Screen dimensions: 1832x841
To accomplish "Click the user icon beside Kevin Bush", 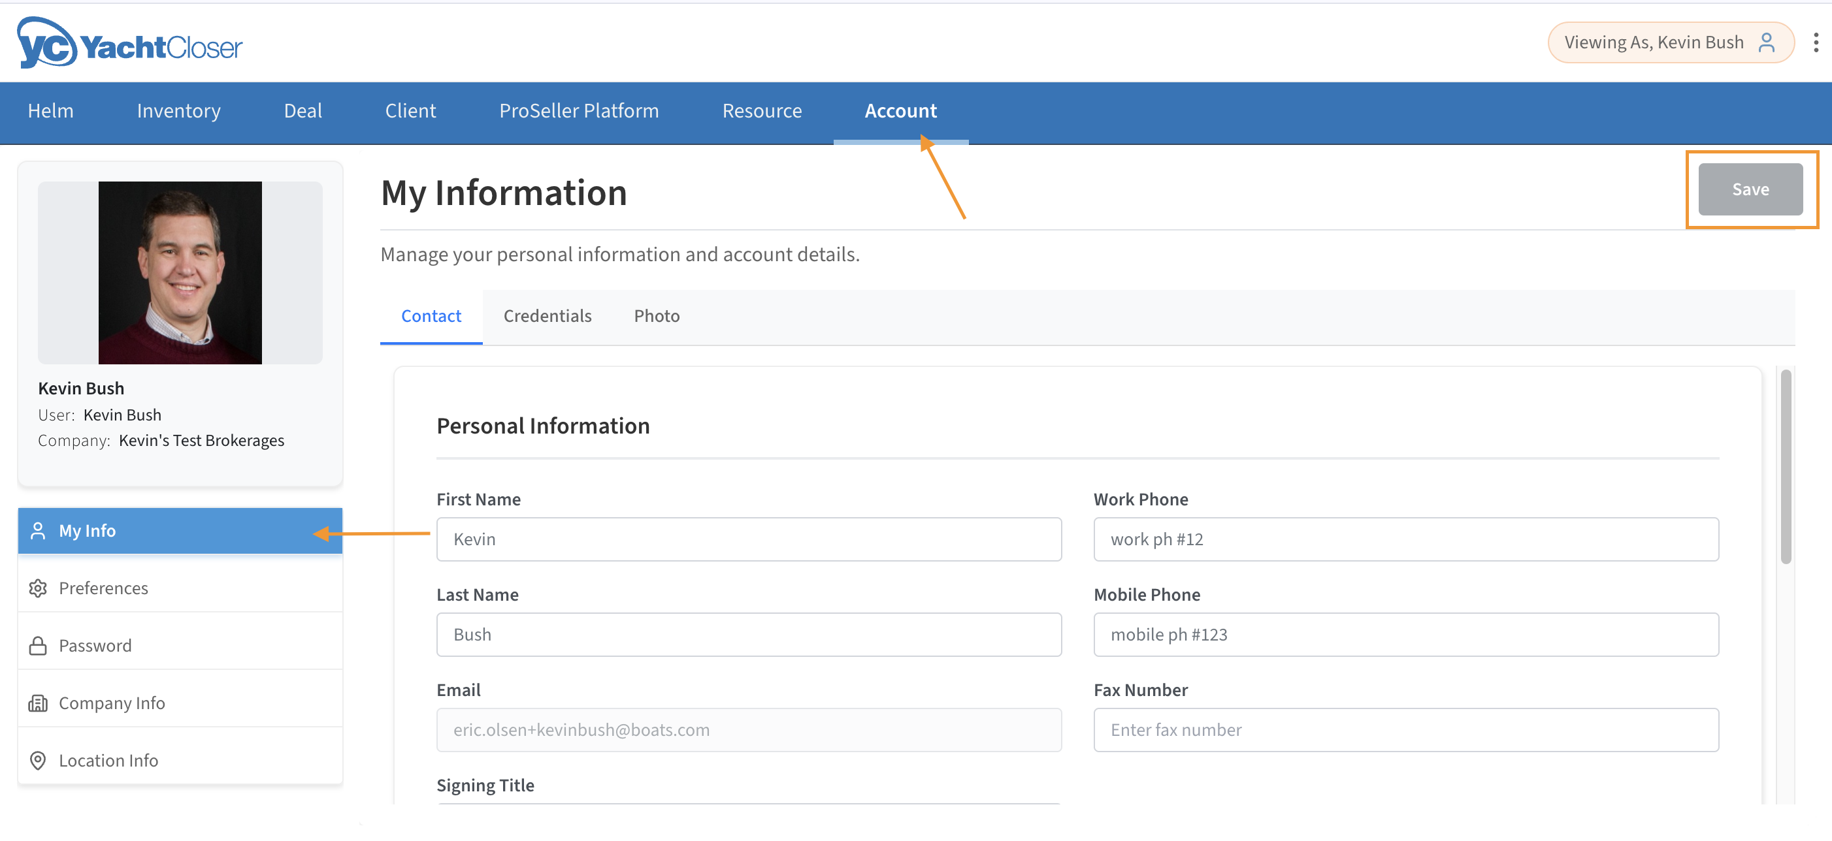I will tap(1766, 42).
